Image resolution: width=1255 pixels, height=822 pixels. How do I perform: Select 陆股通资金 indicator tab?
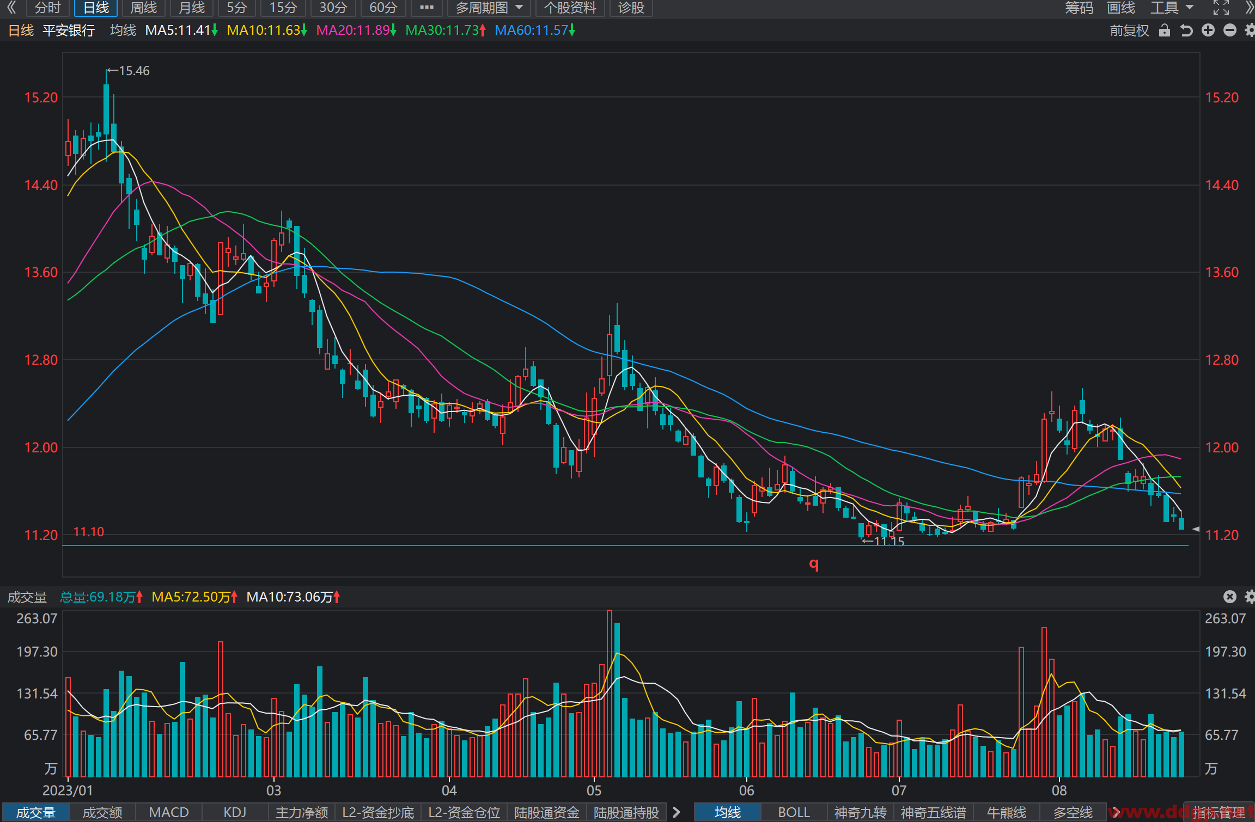click(547, 812)
